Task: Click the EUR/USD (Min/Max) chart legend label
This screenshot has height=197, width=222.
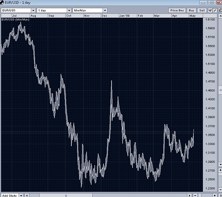Action: coord(15,20)
